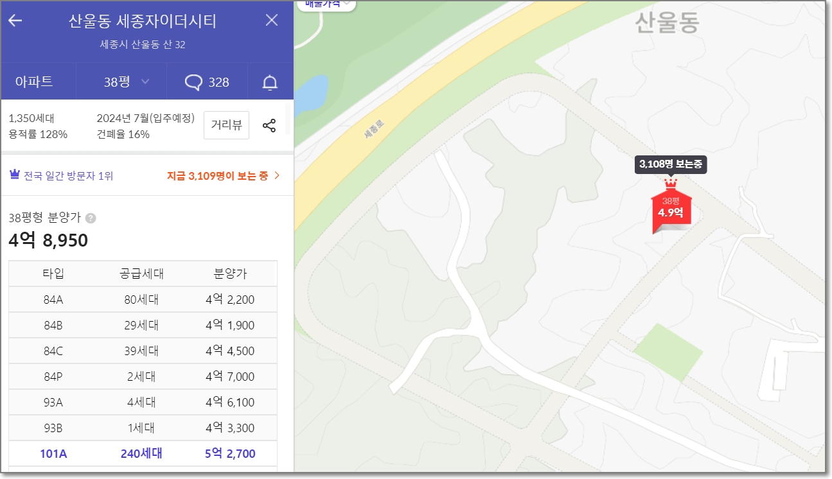
Task: Click the 전국 일간 방문자 1위 label
Action: pyautogui.click(x=68, y=175)
